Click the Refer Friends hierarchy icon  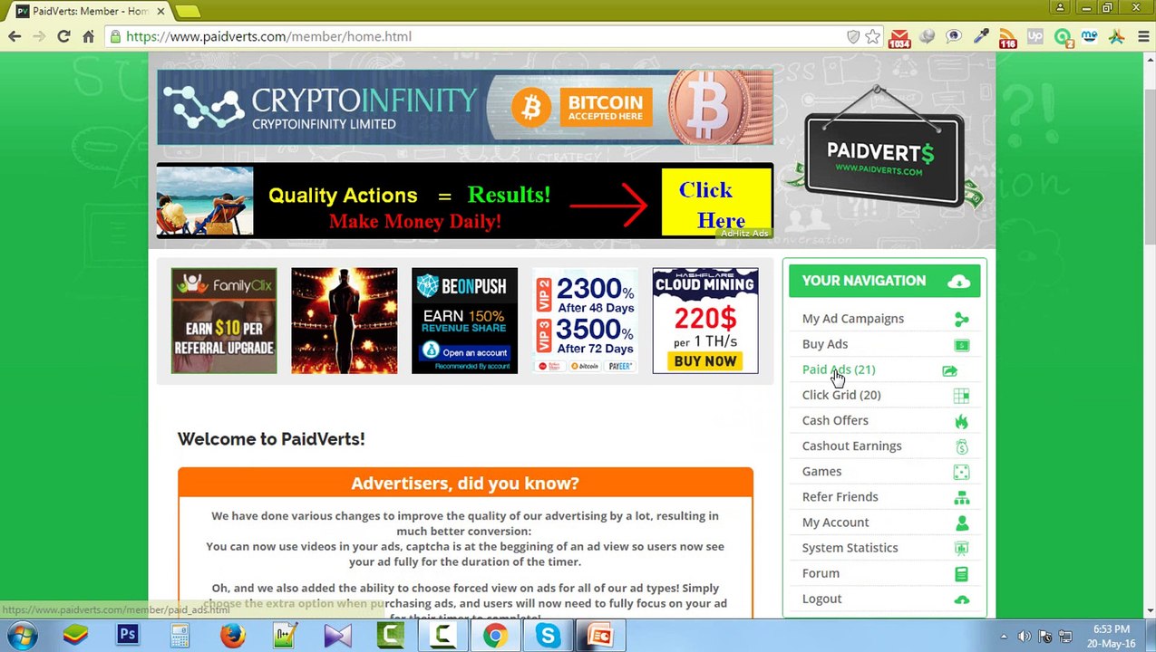(x=961, y=497)
